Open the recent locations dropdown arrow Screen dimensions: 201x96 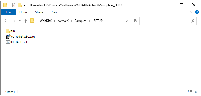coord(20,21)
